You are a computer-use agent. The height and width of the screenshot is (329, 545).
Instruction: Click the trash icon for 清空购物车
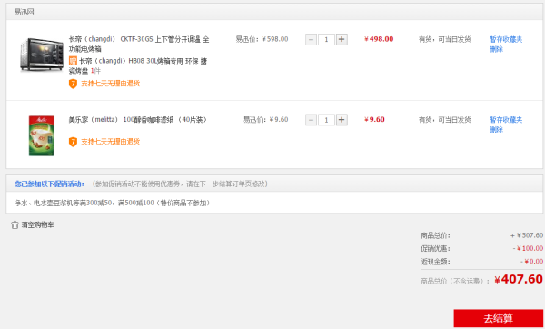[15, 225]
